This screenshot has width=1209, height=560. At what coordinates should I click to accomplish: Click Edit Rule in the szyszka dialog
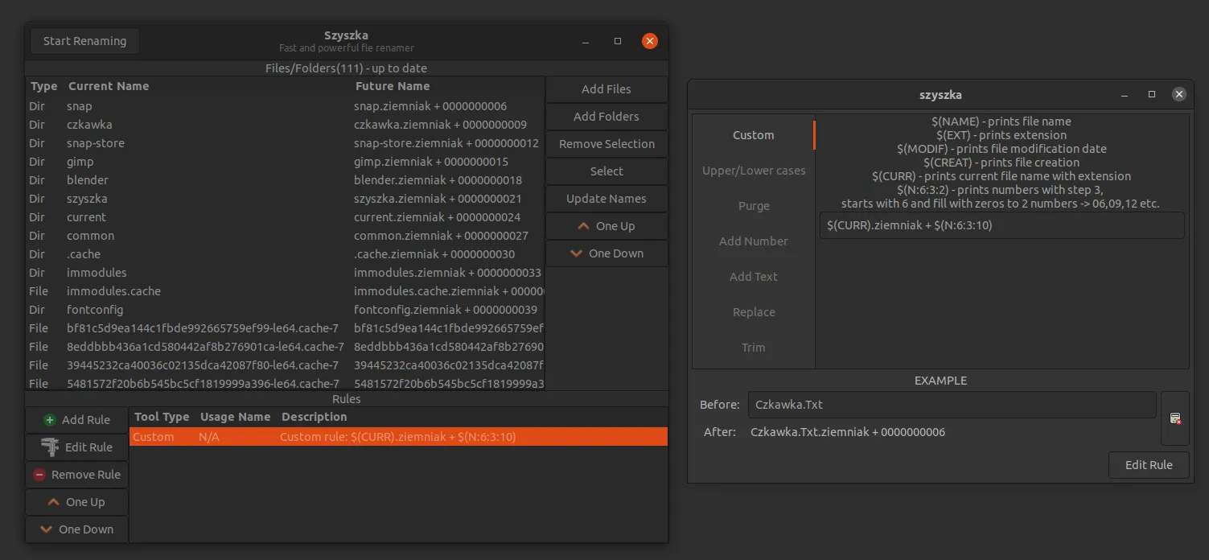tap(1149, 465)
